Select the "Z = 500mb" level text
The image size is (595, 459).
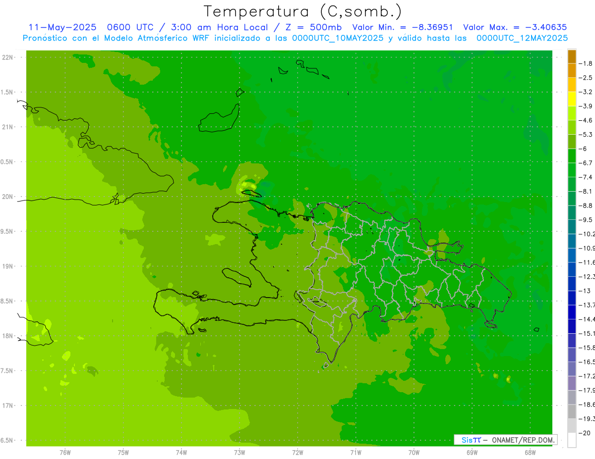click(314, 27)
